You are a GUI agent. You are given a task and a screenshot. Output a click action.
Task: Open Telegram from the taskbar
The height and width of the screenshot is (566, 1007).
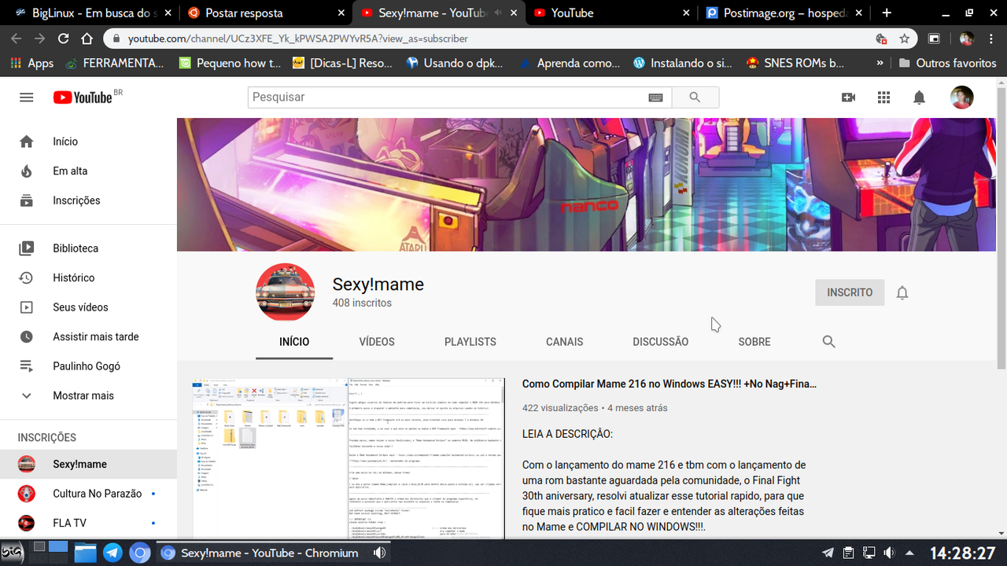pyautogui.click(x=113, y=553)
